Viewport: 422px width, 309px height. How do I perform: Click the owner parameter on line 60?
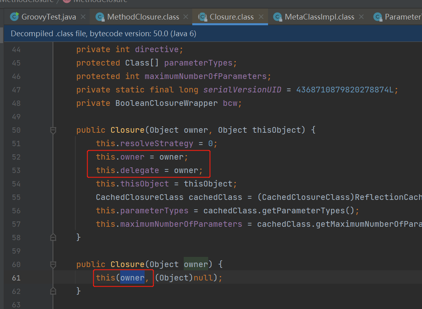pos(196,264)
